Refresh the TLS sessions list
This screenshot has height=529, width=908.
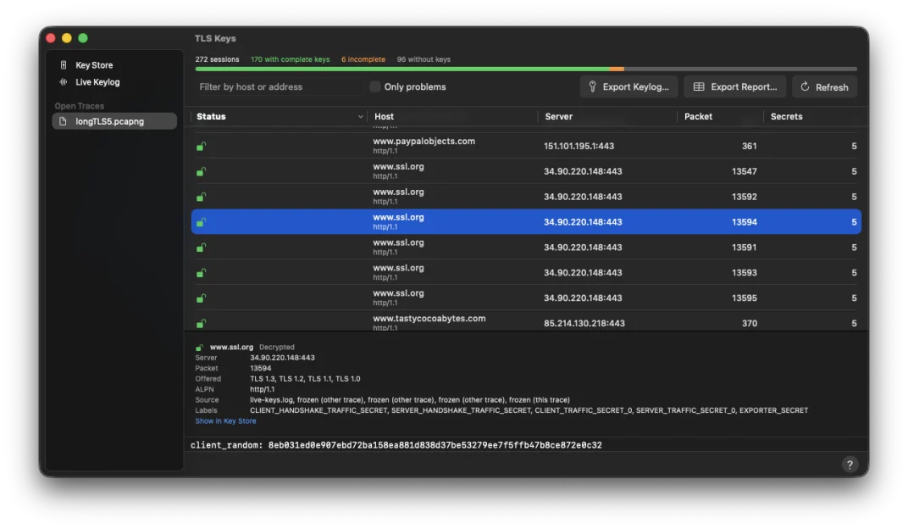[825, 87]
